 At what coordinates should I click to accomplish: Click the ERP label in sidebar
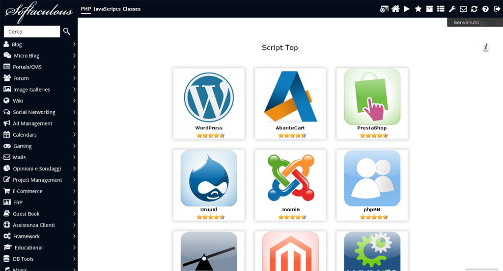(18, 202)
